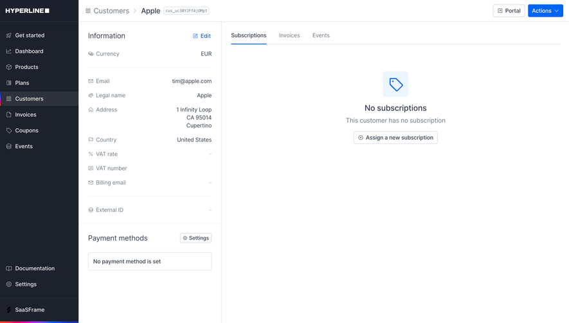Viewport: 569px width, 323px height.
Task: Switch to the Subscriptions tab
Action: pos(249,35)
